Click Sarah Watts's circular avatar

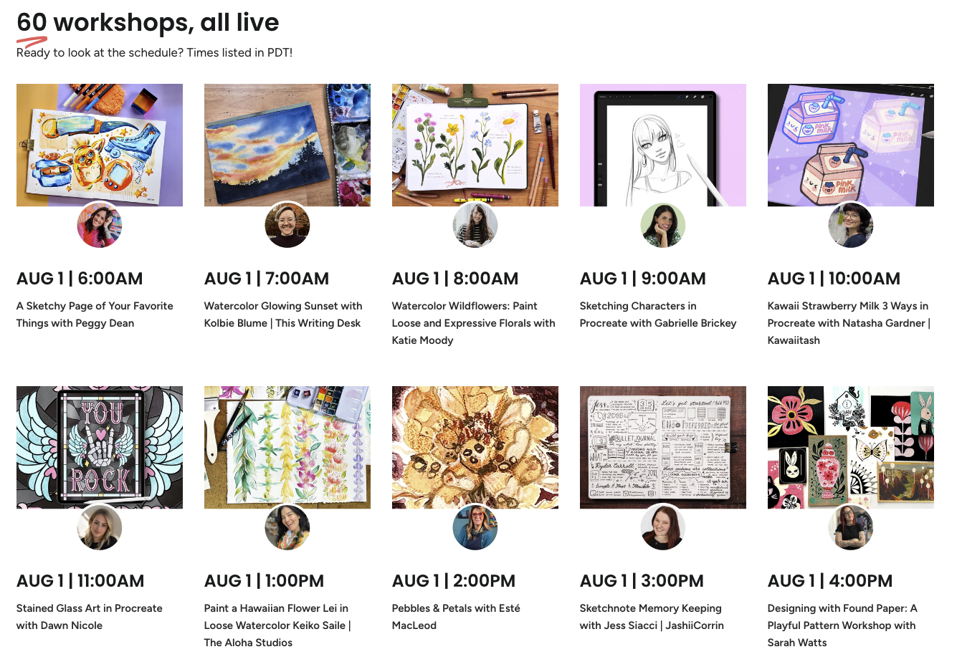pos(851,527)
